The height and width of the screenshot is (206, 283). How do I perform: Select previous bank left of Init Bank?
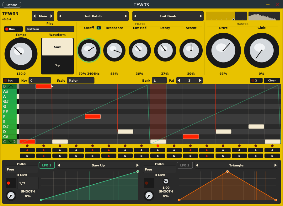pos(135,16)
